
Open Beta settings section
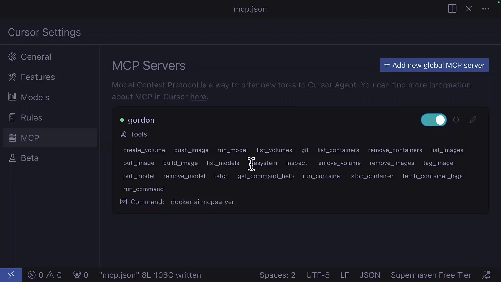50,158
